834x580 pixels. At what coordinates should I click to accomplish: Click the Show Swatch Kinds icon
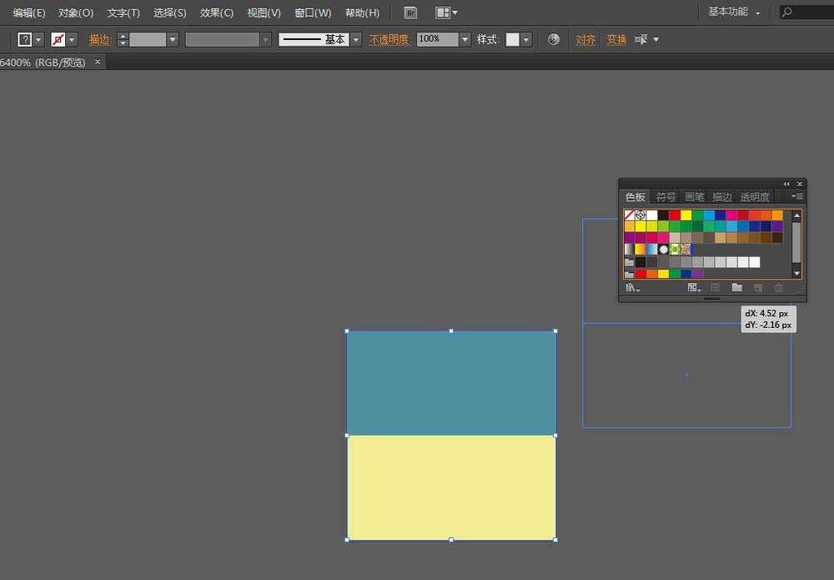pyautogui.click(x=694, y=288)
